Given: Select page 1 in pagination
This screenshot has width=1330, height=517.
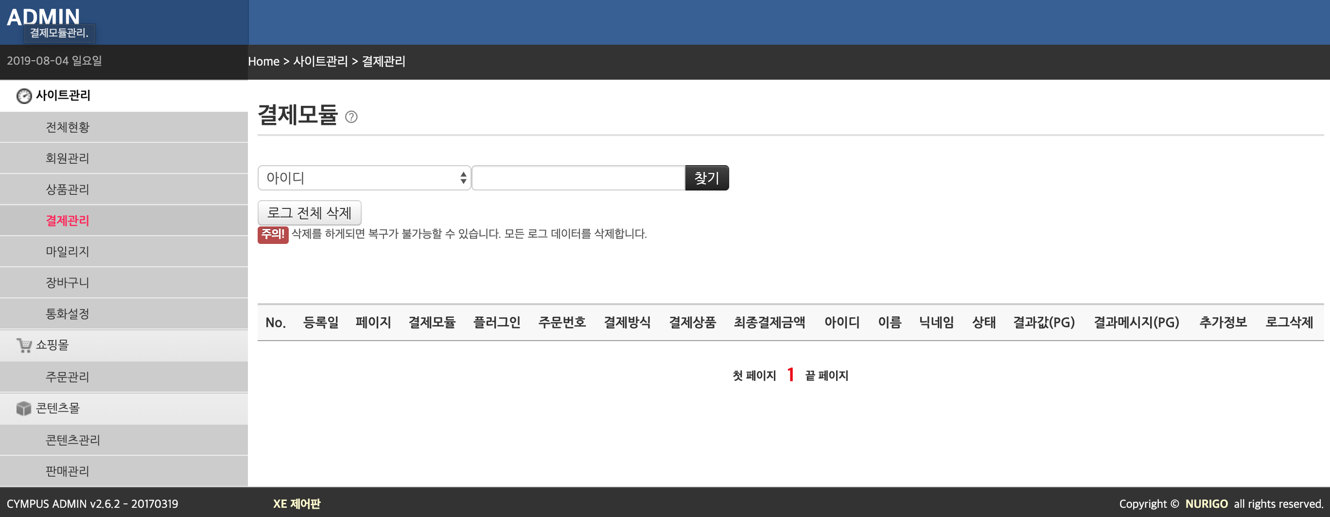Looking at the screenshot, I should coord(790,375).
